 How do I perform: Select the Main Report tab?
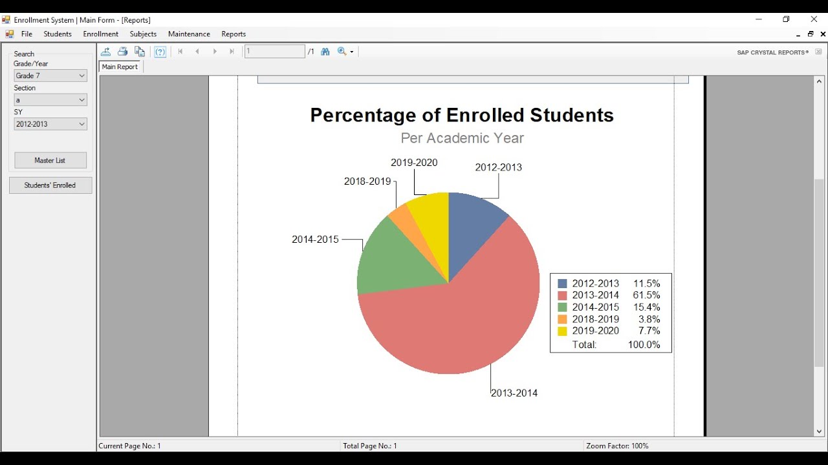pos(120,67)
